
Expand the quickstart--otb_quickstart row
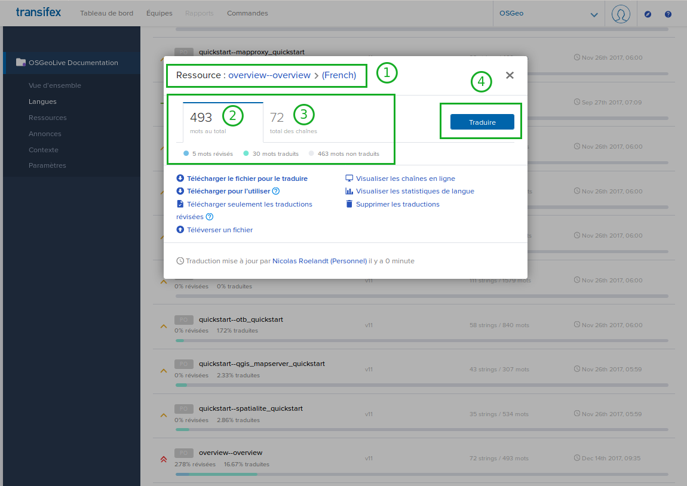click(x=164, y=326)
